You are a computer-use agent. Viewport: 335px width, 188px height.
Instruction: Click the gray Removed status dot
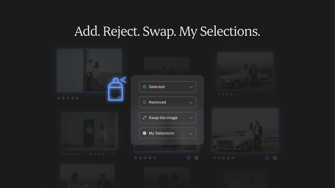click(144, 102)
